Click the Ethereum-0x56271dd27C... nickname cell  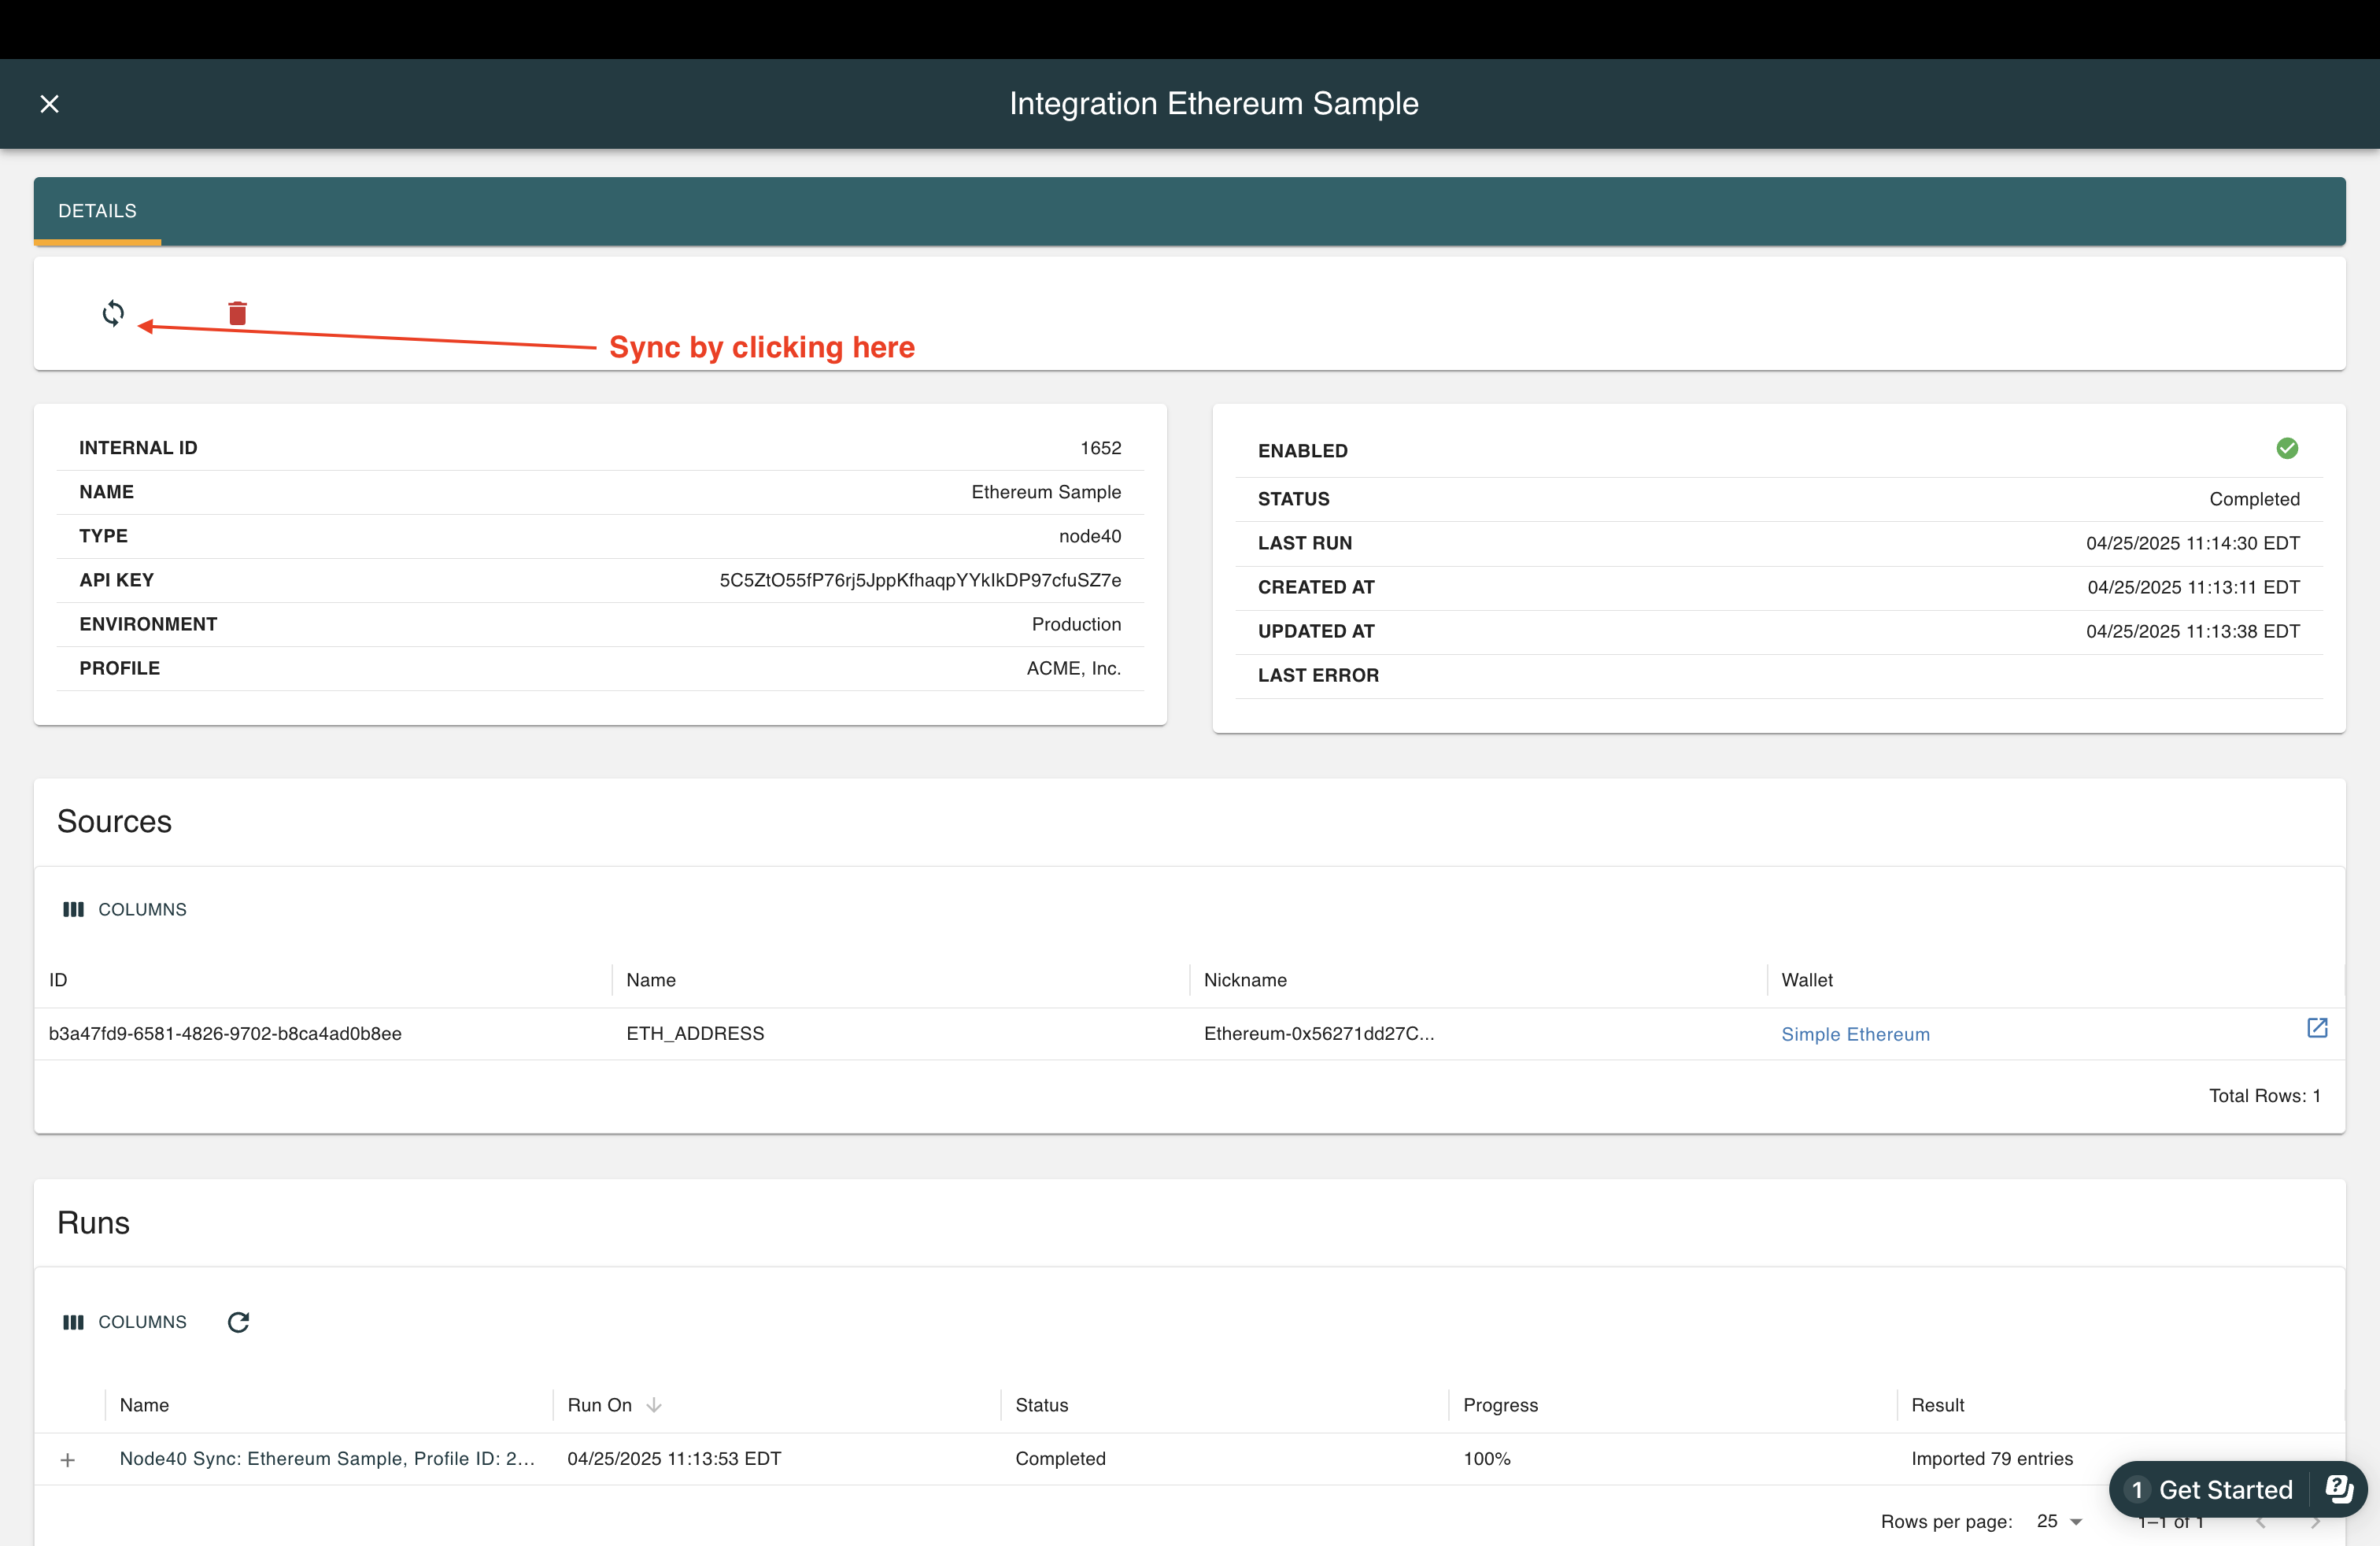coord(1319,1033)
